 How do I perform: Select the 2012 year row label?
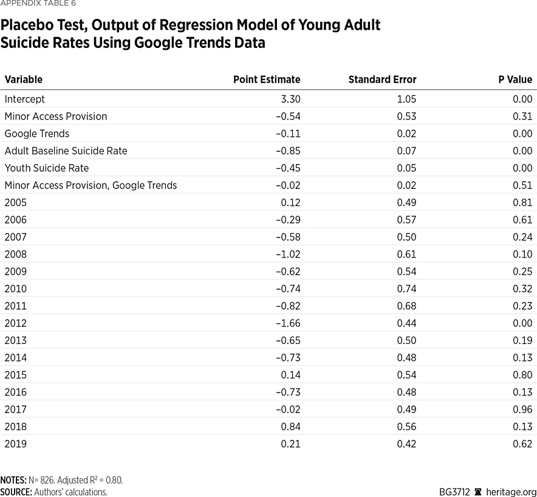click(16, 323)
